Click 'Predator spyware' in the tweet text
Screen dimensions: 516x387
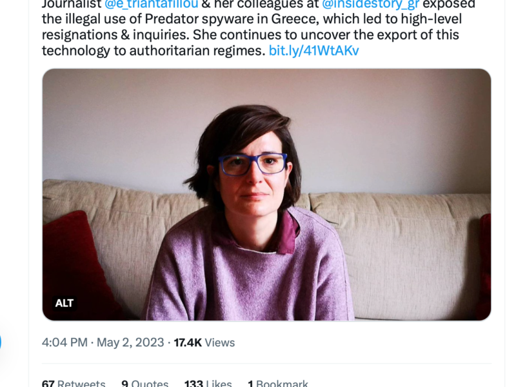point(193,19)
